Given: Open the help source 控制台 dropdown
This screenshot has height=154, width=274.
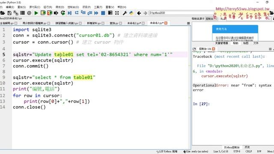Looking at the screenshot, I should click(x=211, y=19).
